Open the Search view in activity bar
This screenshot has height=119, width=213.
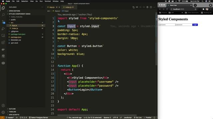pyautogui.click(x=3, y=15)
